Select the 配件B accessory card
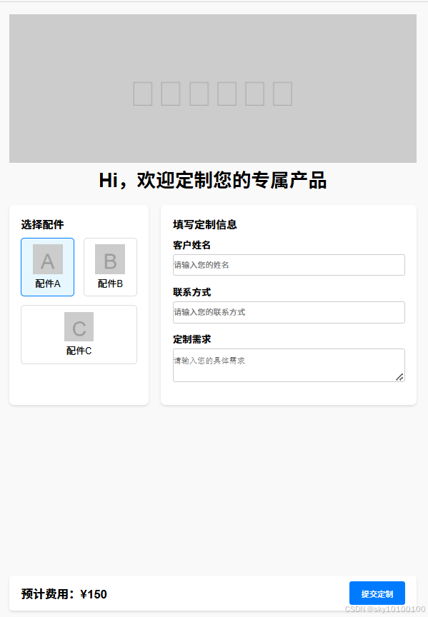Screen dimensions: 428x617 point(110,267)
